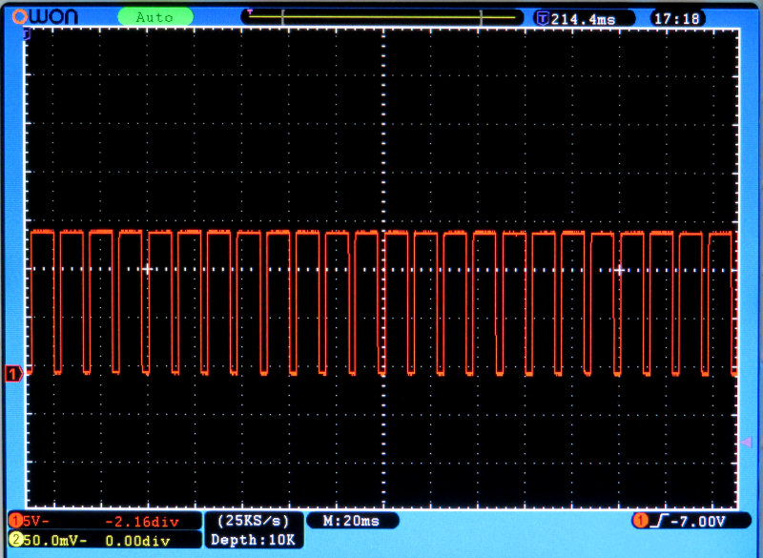Click the channel 2 50.0mV scale readout
763x558 pixels.
[x=54, y=541]
